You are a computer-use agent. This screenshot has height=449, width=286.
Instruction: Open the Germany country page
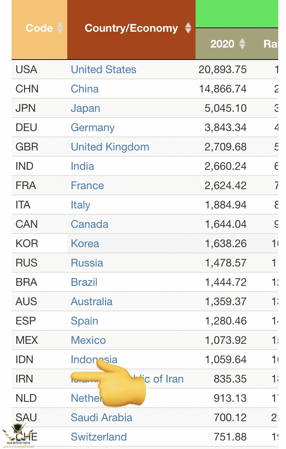93,128
